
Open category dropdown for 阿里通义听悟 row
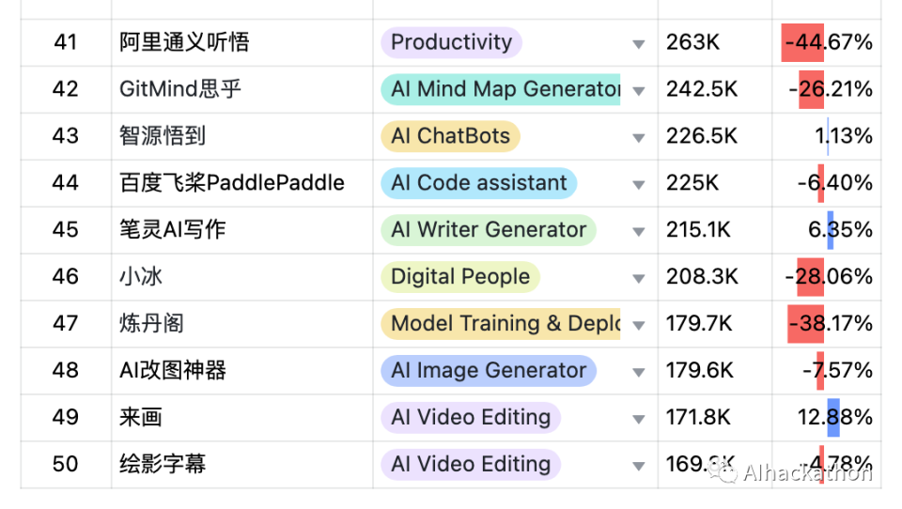coord(639,44)
